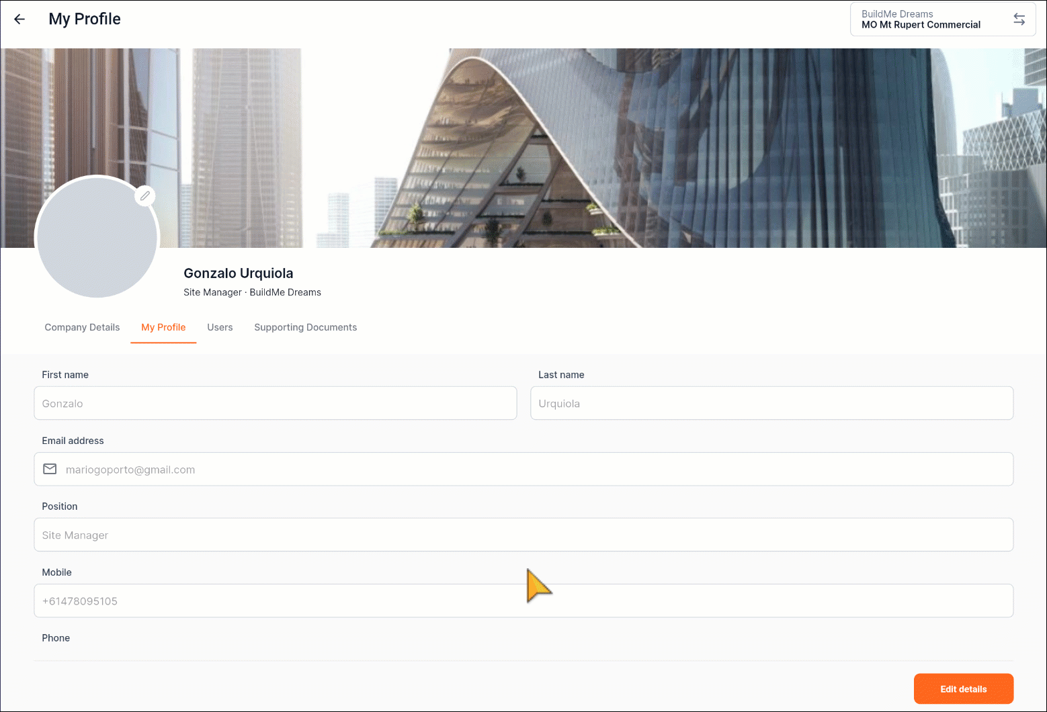
Task: Click the First name field with Gonzalo
Action: pos(276,403)
